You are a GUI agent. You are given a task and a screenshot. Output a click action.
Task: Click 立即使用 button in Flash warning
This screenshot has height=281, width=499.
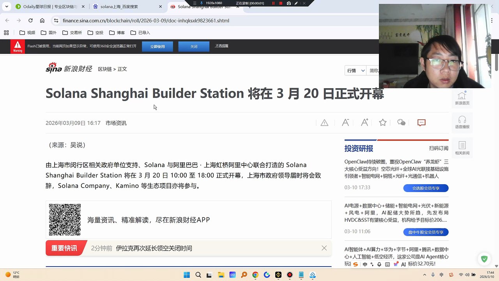pos(157,46)
